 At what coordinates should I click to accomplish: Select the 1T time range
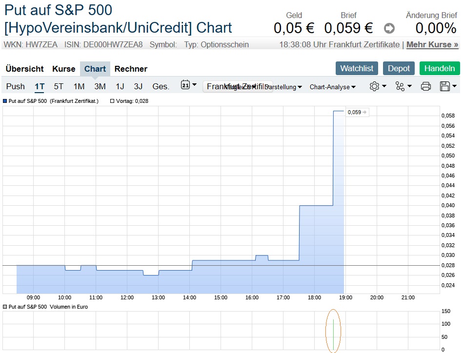[x=40, y=86]
